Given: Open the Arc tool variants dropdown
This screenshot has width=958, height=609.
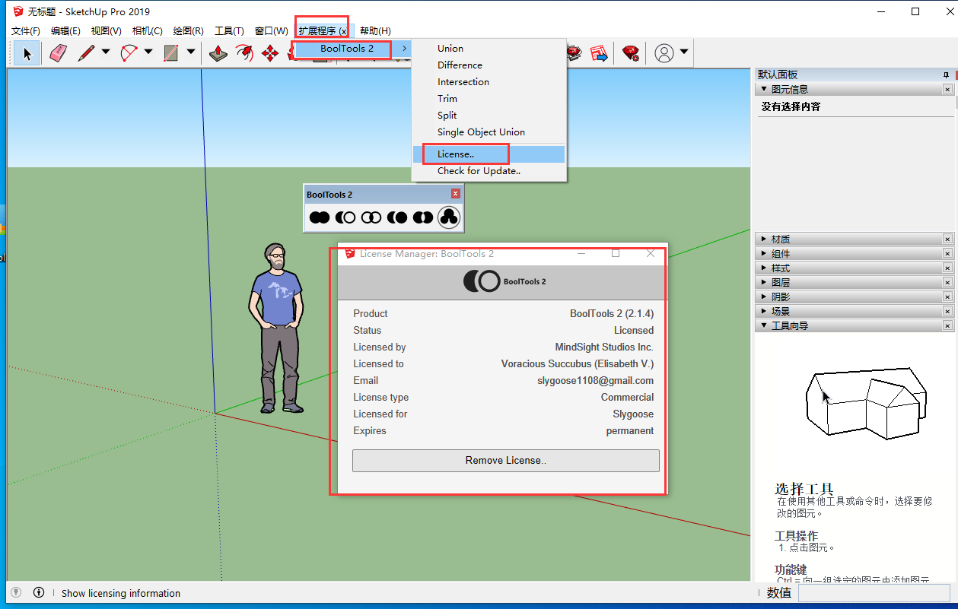Looking at the screenshot, I should tap(148, 52).
